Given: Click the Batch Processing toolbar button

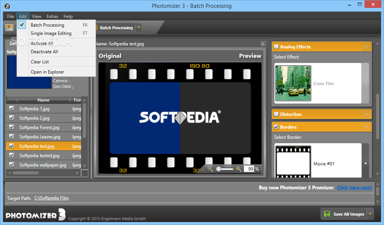Looking at the screenshot, I should tap(116, 28).
